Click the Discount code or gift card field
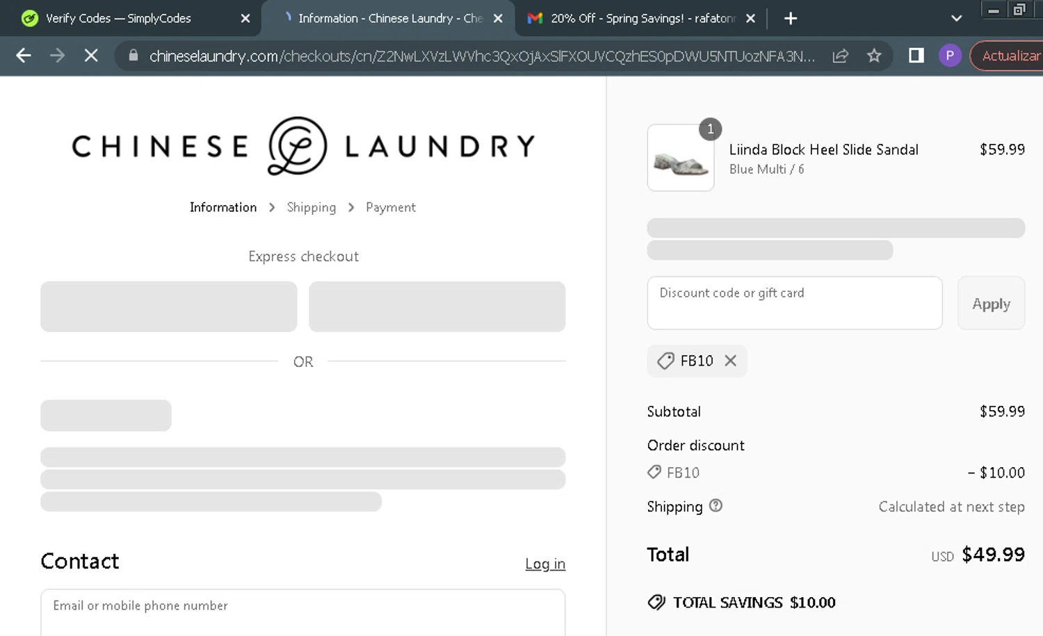Image resolution: width=1043 pixels, height=636 pixels. coord(795,303)
